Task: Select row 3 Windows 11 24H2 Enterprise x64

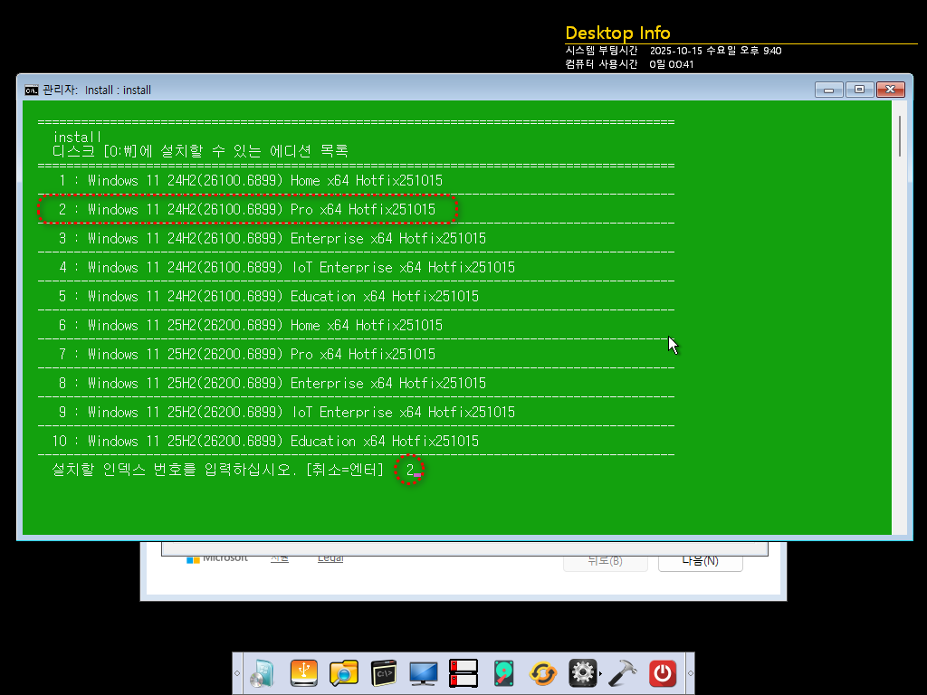Action: point(272,238)
